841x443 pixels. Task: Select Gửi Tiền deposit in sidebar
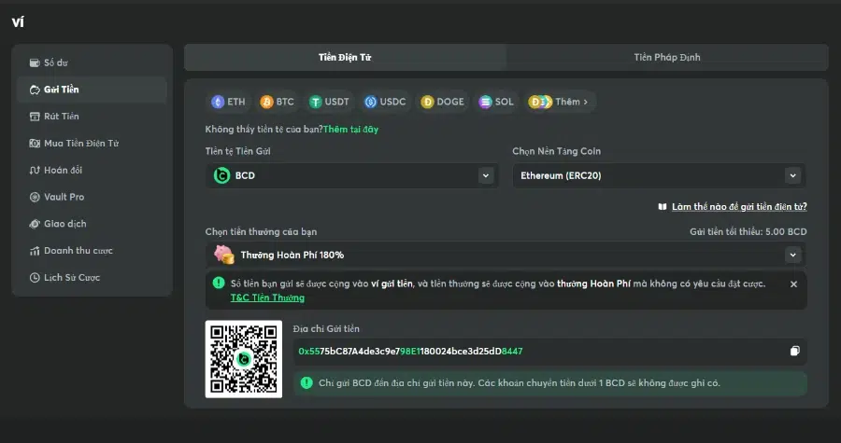[92, 90]
